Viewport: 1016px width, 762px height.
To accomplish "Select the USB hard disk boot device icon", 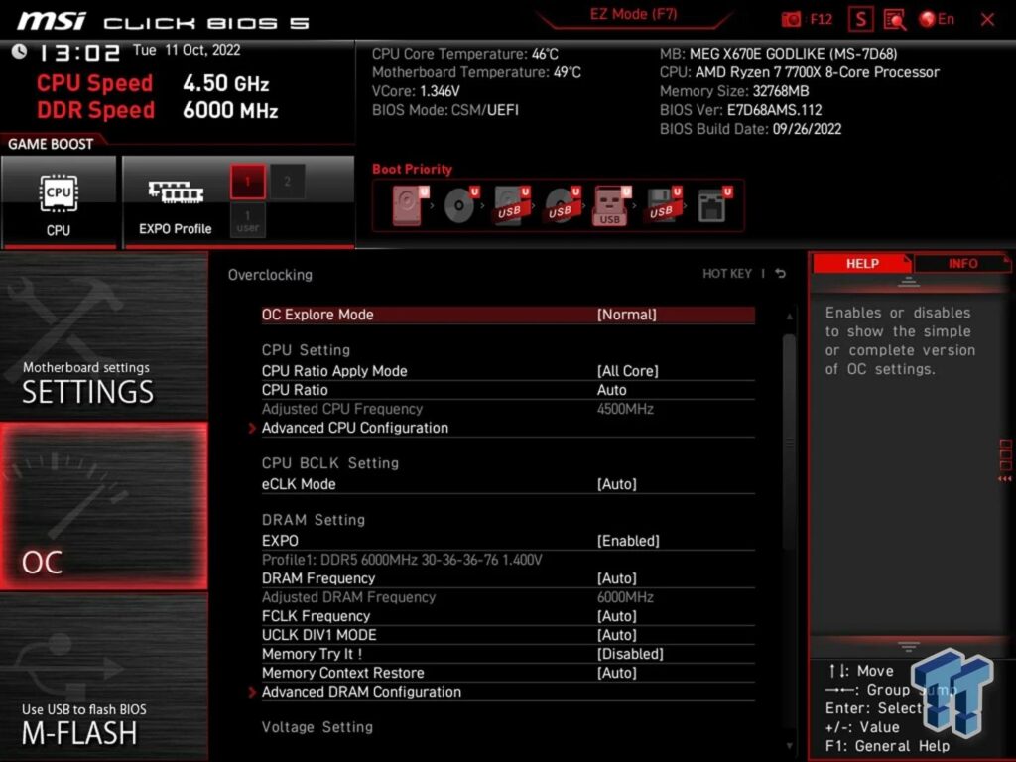I will click(x=511, y=205).
